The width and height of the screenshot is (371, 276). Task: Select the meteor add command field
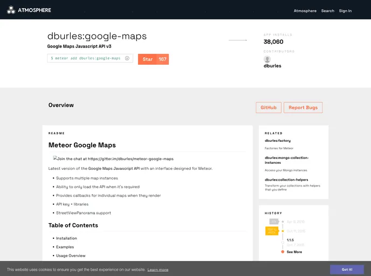click(x=86, y=58)
